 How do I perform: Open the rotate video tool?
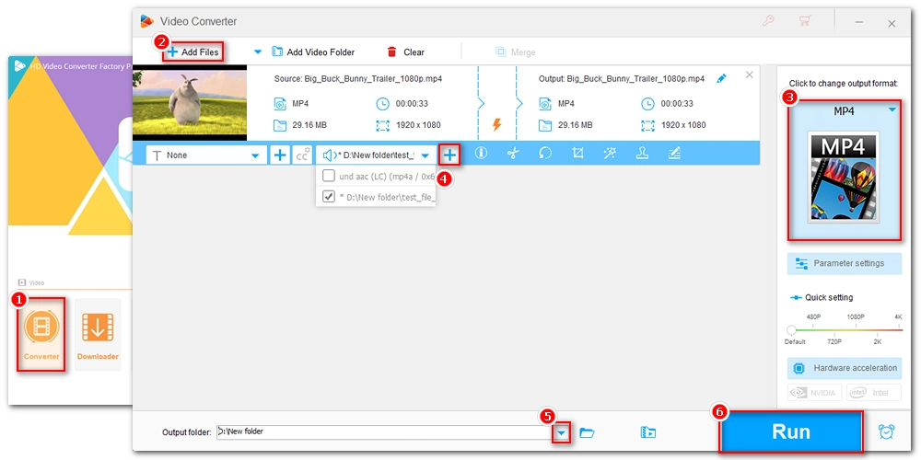pos(545,155)
